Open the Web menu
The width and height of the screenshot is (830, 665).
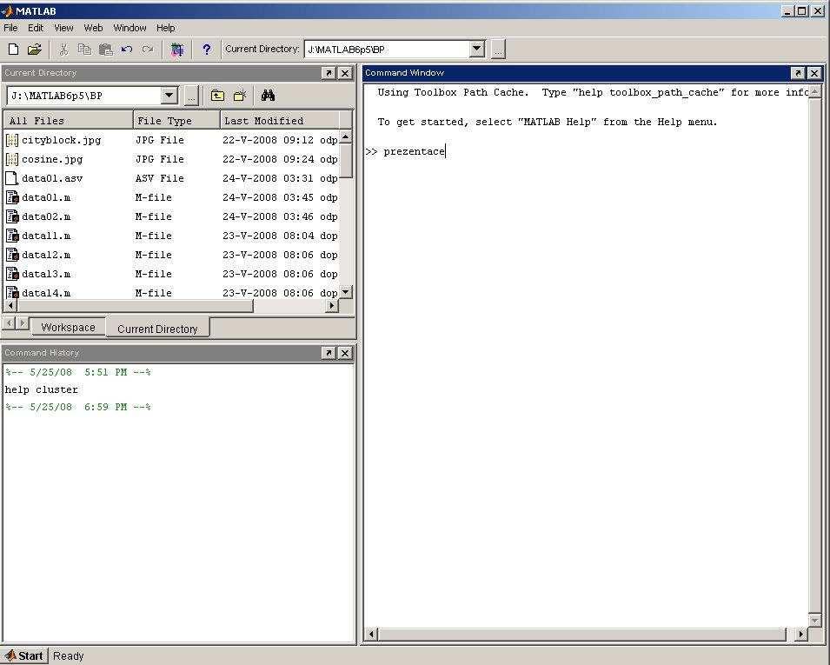pyautogui.click(x=93, y=28)
